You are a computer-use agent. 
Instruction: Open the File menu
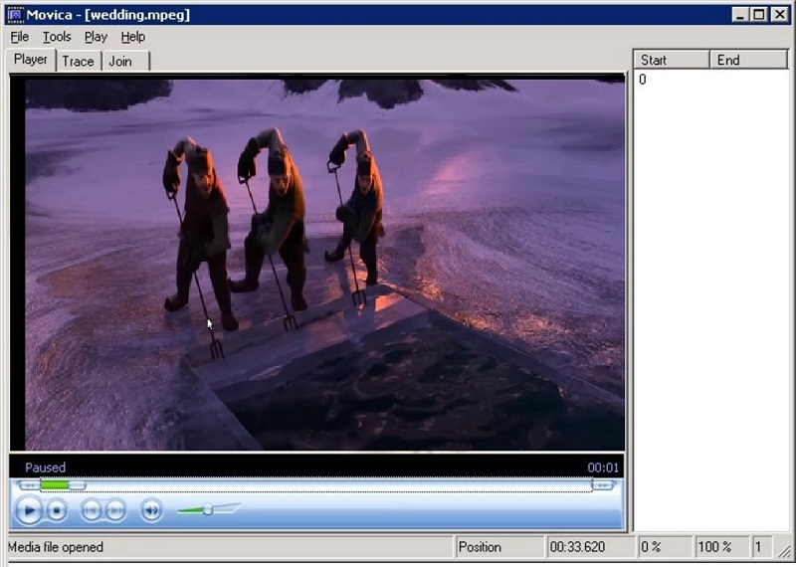[20, 37]
